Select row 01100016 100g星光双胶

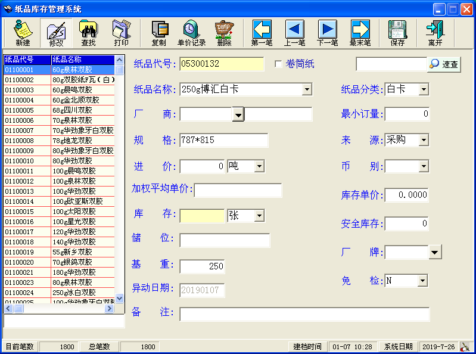pyautogui.click(x=59, y=222)
